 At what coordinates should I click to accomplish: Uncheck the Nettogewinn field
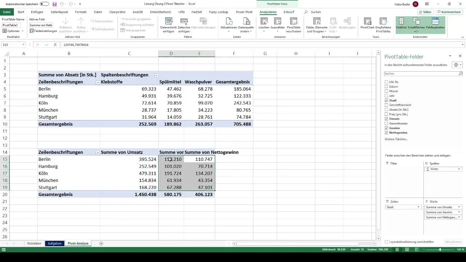(x=386, y=132)
